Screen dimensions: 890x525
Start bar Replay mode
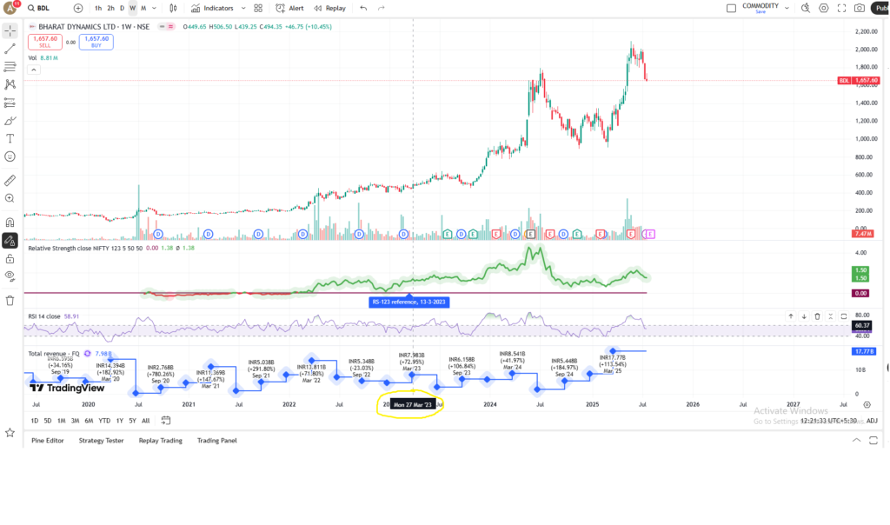click(329, 8)
